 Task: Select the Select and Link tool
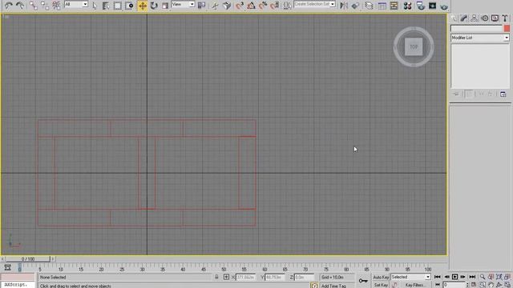33,6
